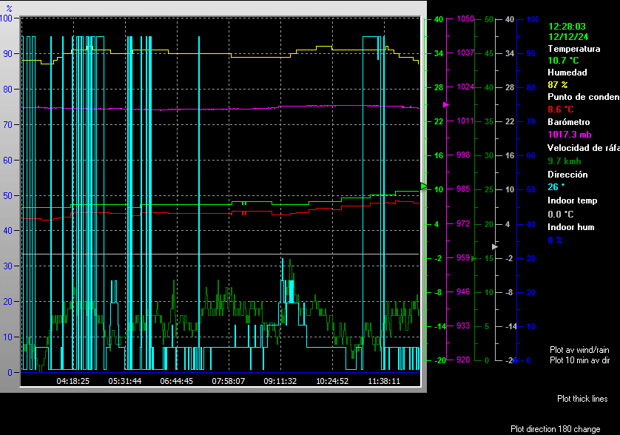Click the 10.7 °C temperature reading
Image resolution: width=620 pixels, height=435 pixels.
click(x=563, y=60)
